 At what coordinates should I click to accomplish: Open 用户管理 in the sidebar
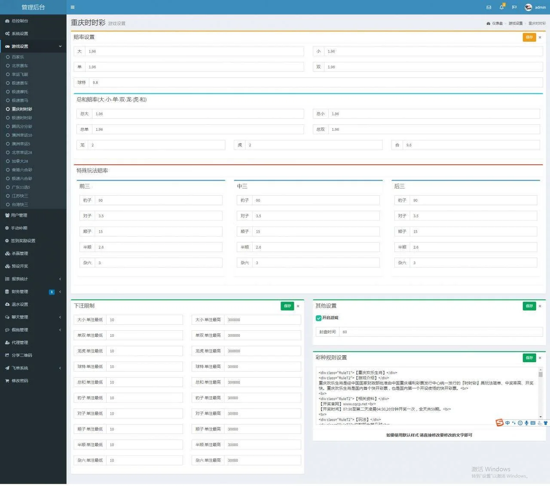(x=19, y=215)
